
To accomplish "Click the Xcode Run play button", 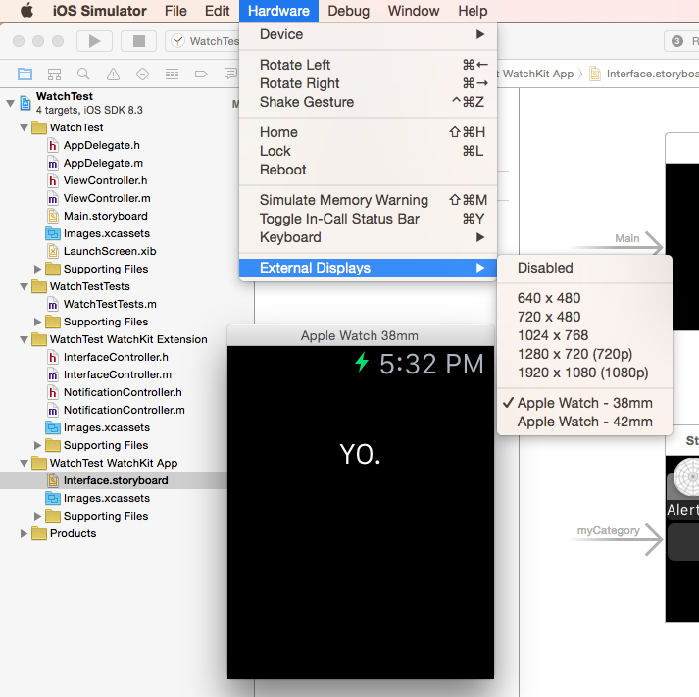I will tap(94, 41).
